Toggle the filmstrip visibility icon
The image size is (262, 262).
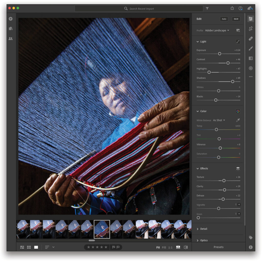coord(178,247)
